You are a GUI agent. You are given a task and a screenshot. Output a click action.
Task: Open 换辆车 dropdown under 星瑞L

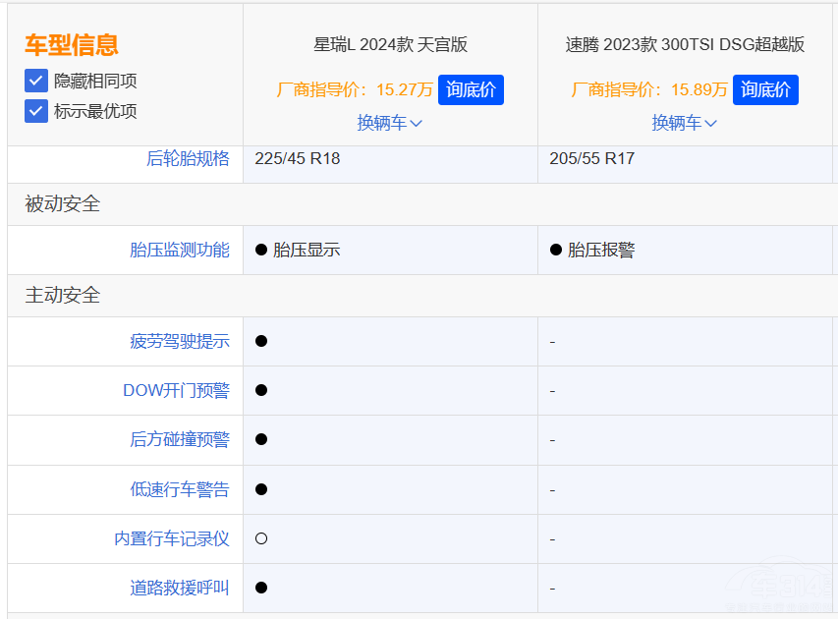pyautogui.click(x=389, y=123)
